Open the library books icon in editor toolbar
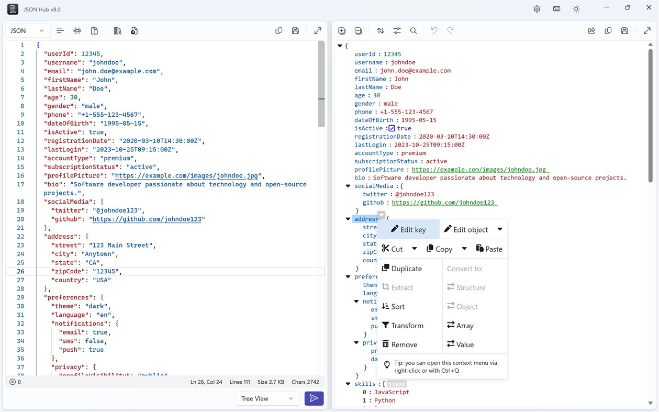This screenshot has width=659, height=412. pos(117,31)
